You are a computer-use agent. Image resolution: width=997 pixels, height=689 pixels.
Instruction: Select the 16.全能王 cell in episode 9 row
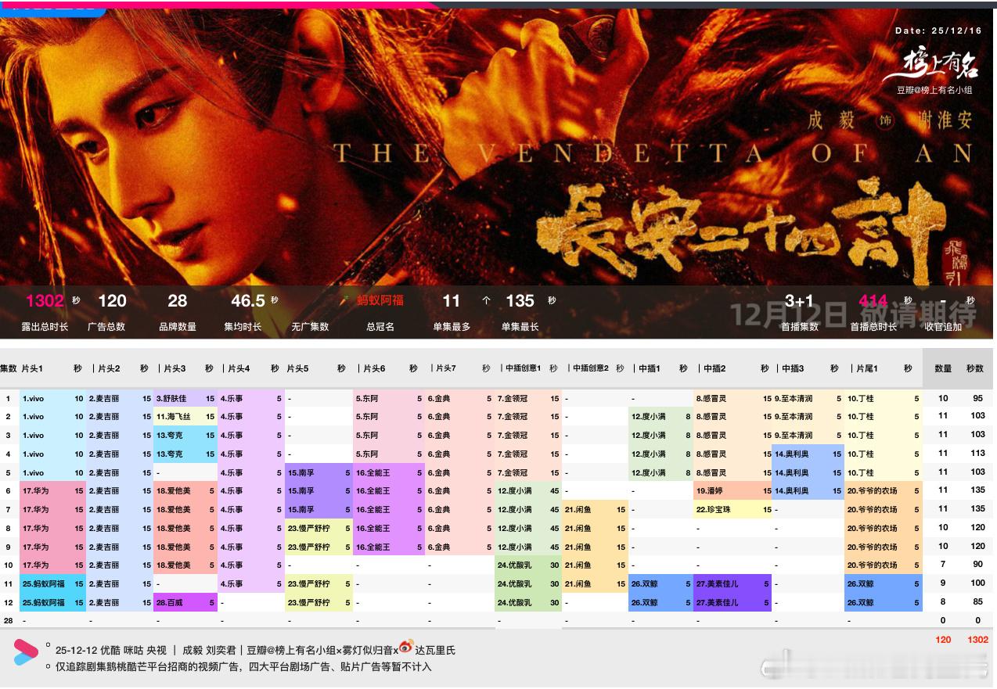(x=389, y=547)
